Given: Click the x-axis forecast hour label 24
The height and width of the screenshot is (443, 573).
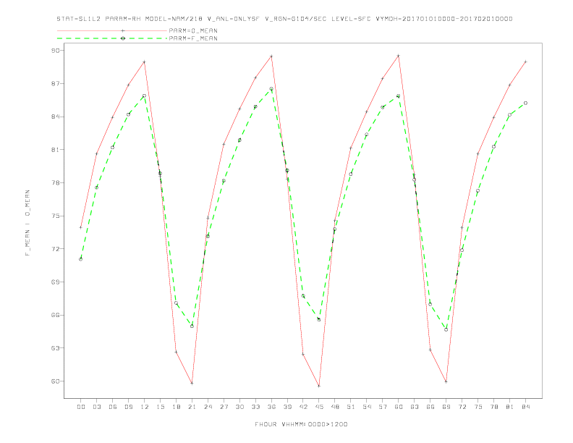Looking at the screenshot, I should [208, 407].
